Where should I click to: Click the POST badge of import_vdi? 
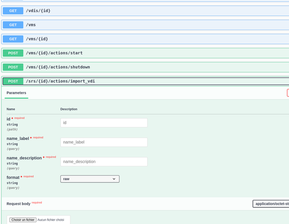pyautogui.click(x=13, y=81)
